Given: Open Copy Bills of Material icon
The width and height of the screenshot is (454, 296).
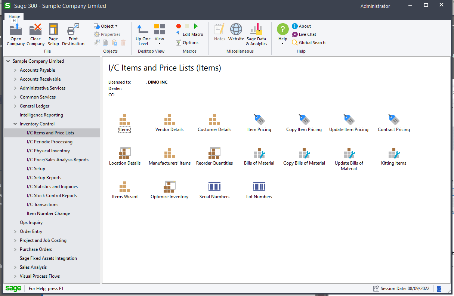Looking at the screenshot, I should pos(304,153).
